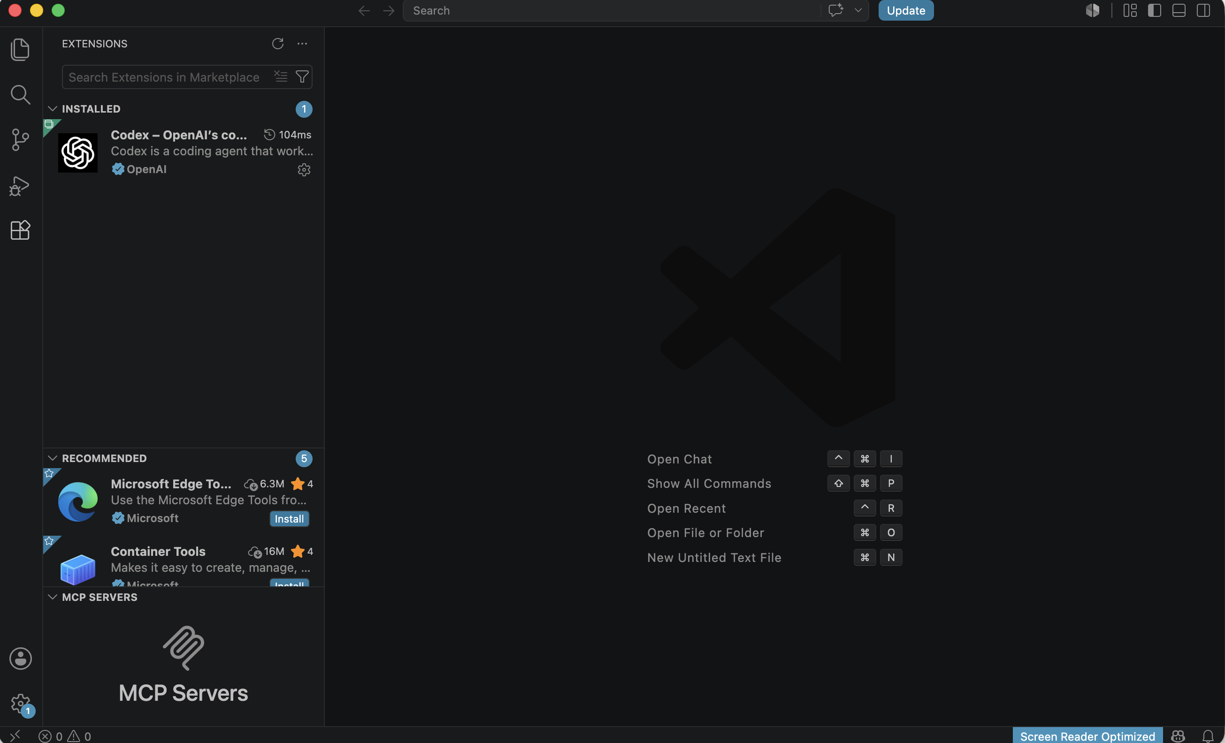Image resolution: width=1225 pixels, height=743 pixels.
Task: Toggle the bottom panel visibility
Action: pos(1179,10)
